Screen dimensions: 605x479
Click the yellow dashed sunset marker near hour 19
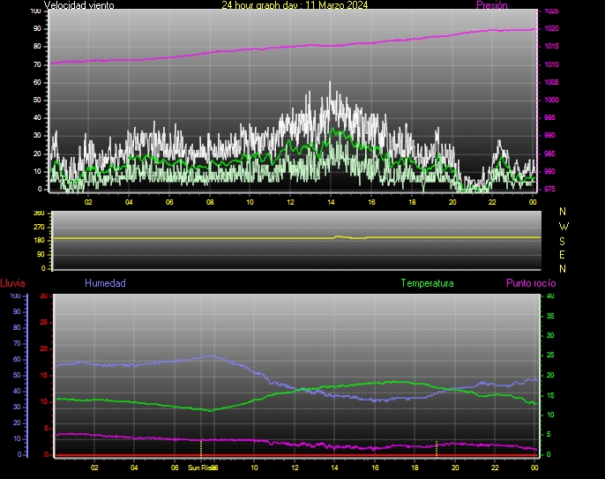[437, 449]
